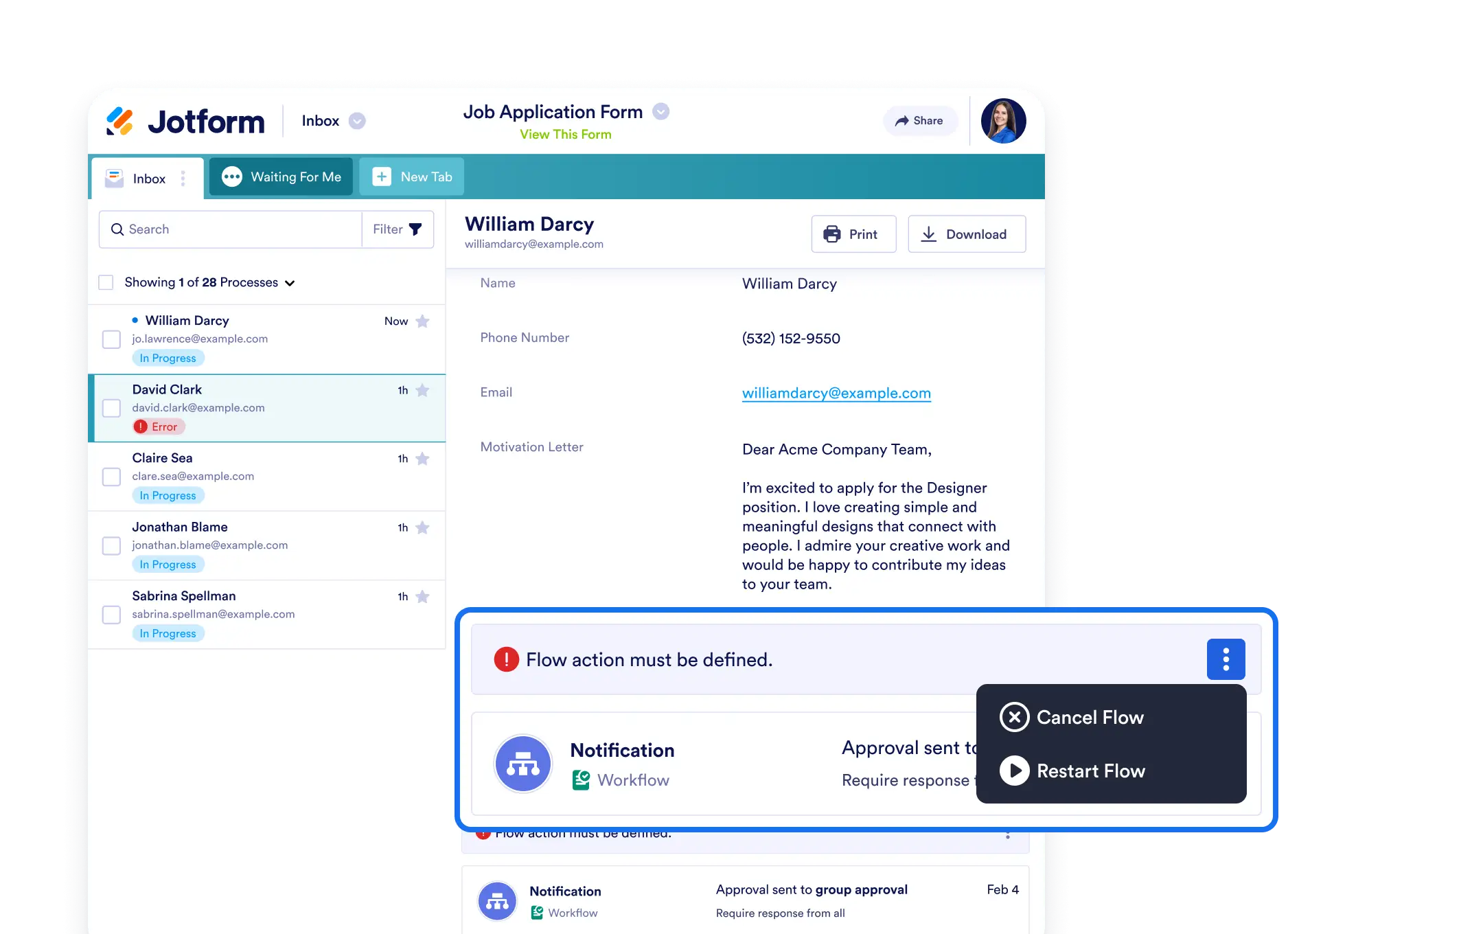1483x934 pixels.
Task: Check the David Clark row checkbox
Action: (x=111, y=408)
